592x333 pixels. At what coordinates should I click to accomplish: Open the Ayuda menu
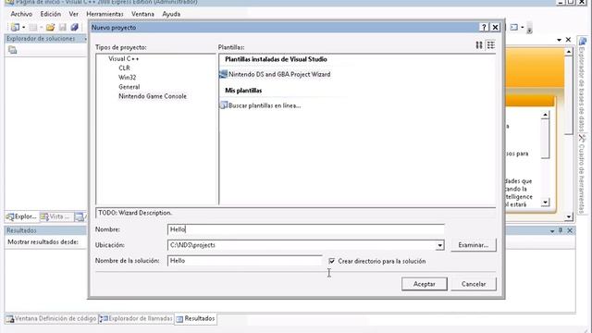171,14
